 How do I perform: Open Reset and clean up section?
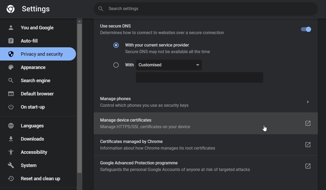coord(38,178)
